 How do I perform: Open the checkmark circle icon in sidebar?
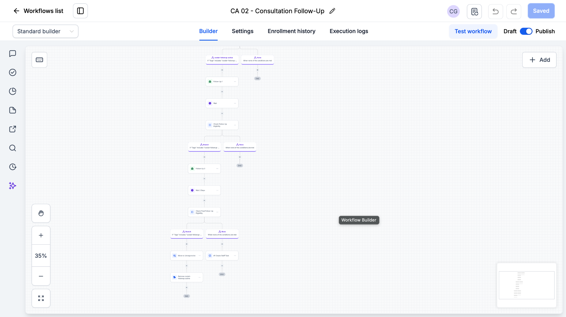point(13,72)
